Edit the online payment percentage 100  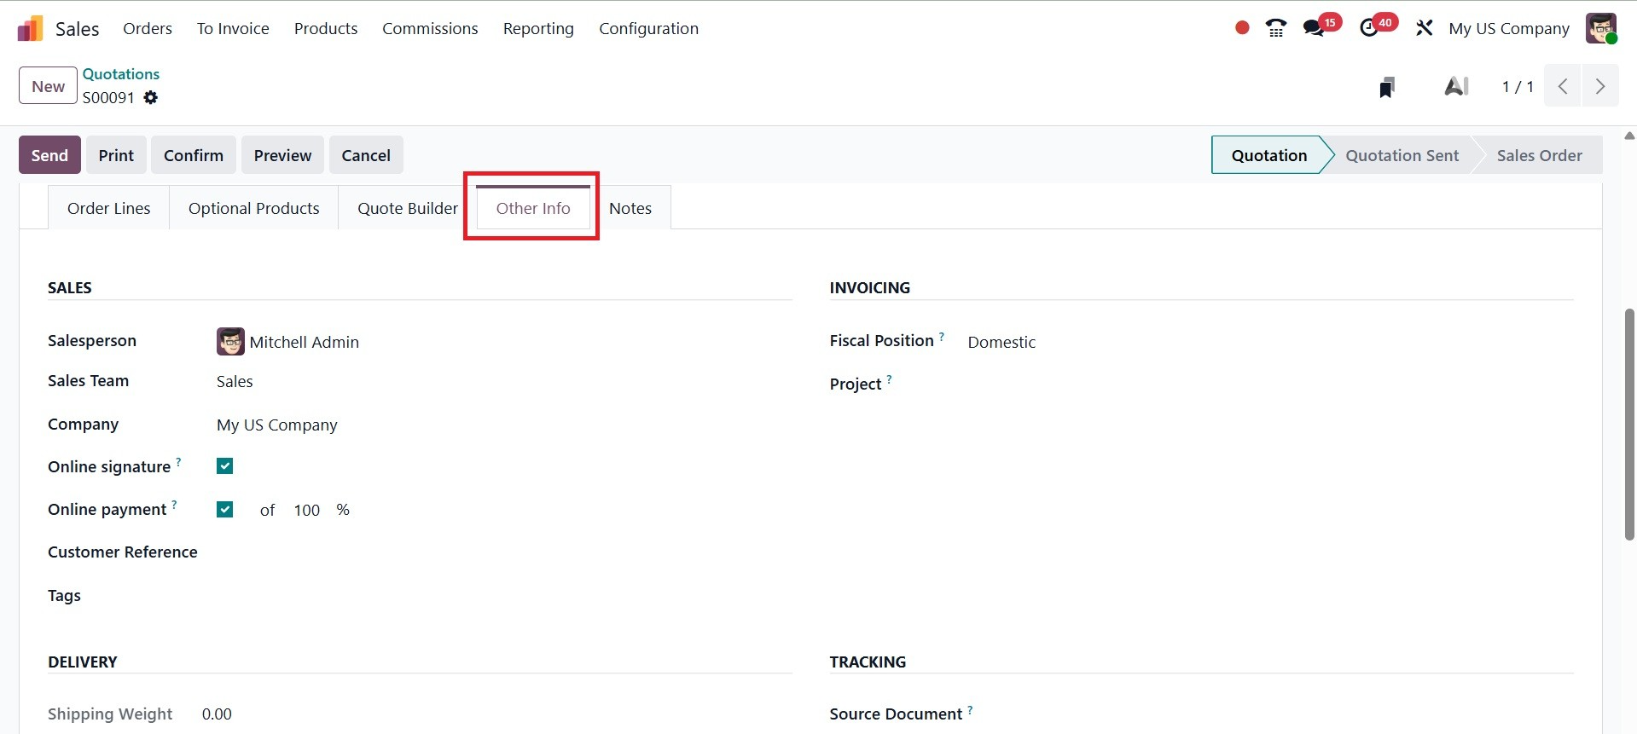(307, 510)
